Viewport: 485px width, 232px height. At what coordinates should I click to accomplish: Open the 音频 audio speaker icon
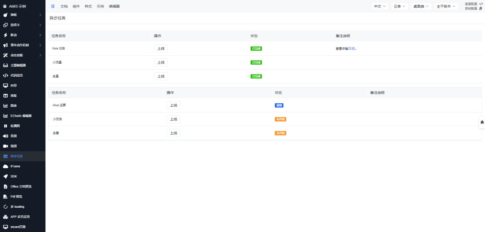[x=5, y=136]
